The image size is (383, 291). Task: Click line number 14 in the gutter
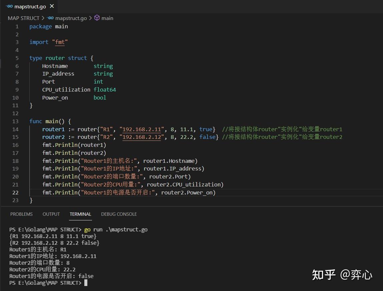pyautogui.click(x=15, y=129)
